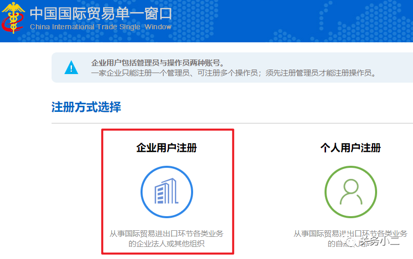Click 的企业法人或其他组织 description line
The width and height of the screenshot is (413, 259).
coord(166,244)
